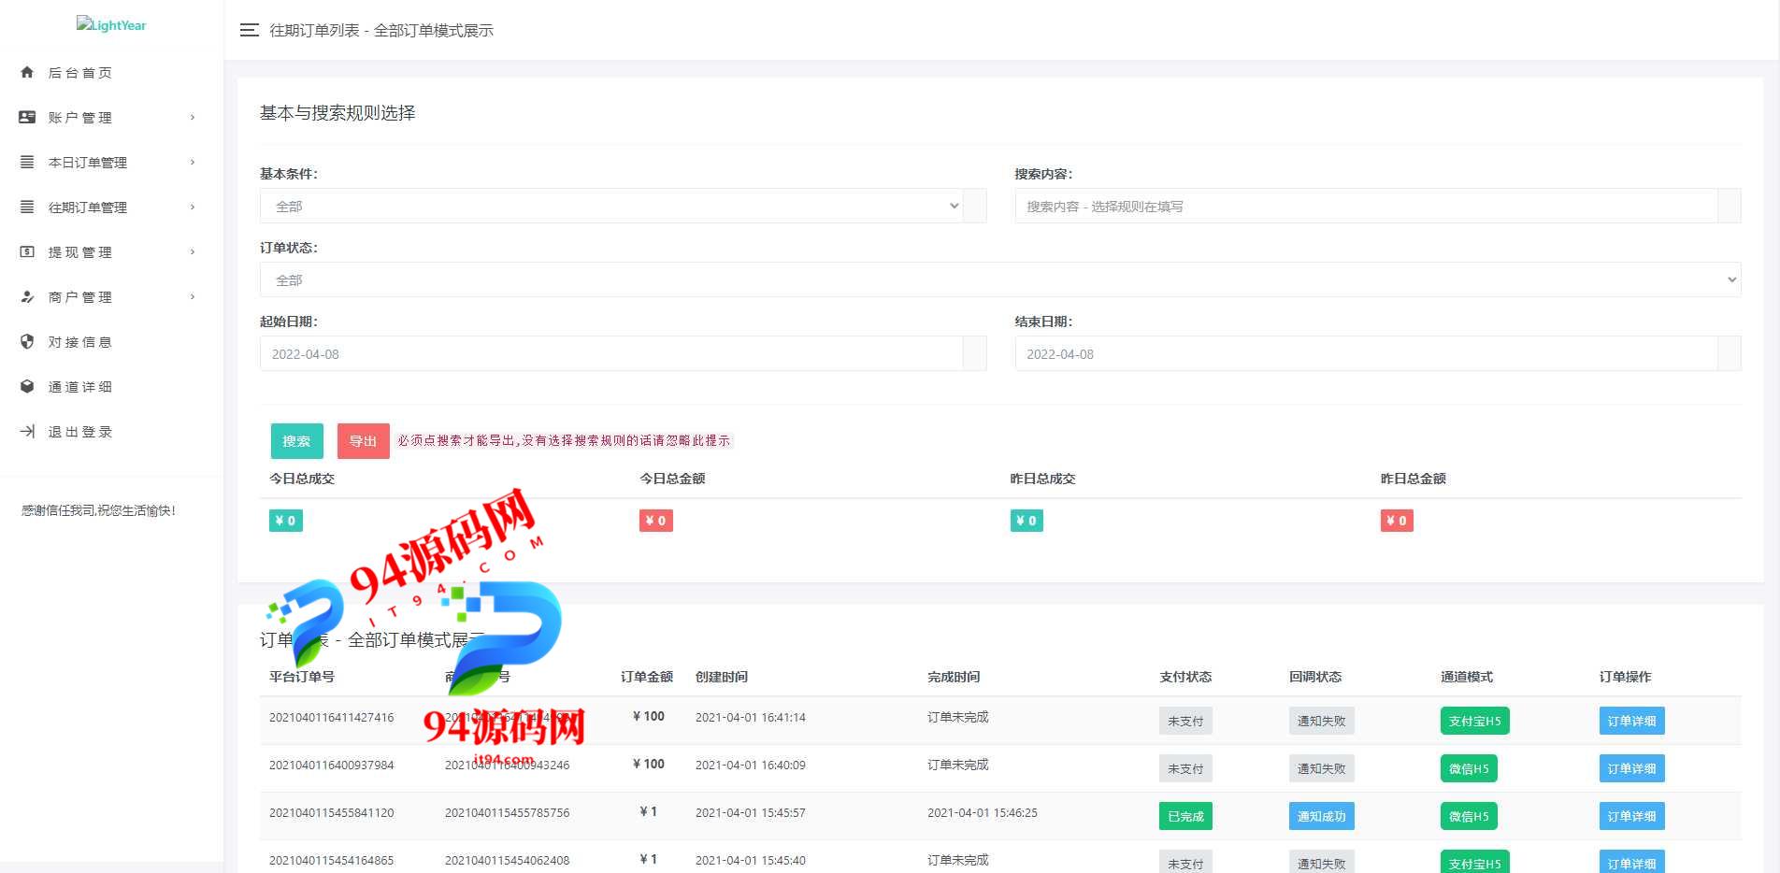Click the 结束日期 date field
This screenshot has width=1780, height=873.
tap(1366, 353)
